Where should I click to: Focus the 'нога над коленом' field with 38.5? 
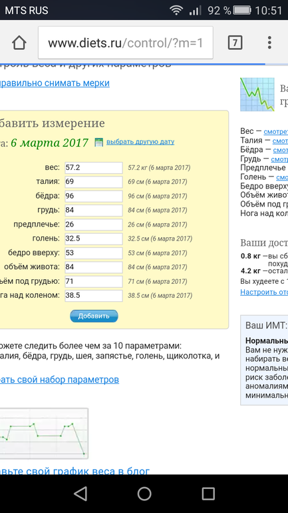(x=94, y=295)
